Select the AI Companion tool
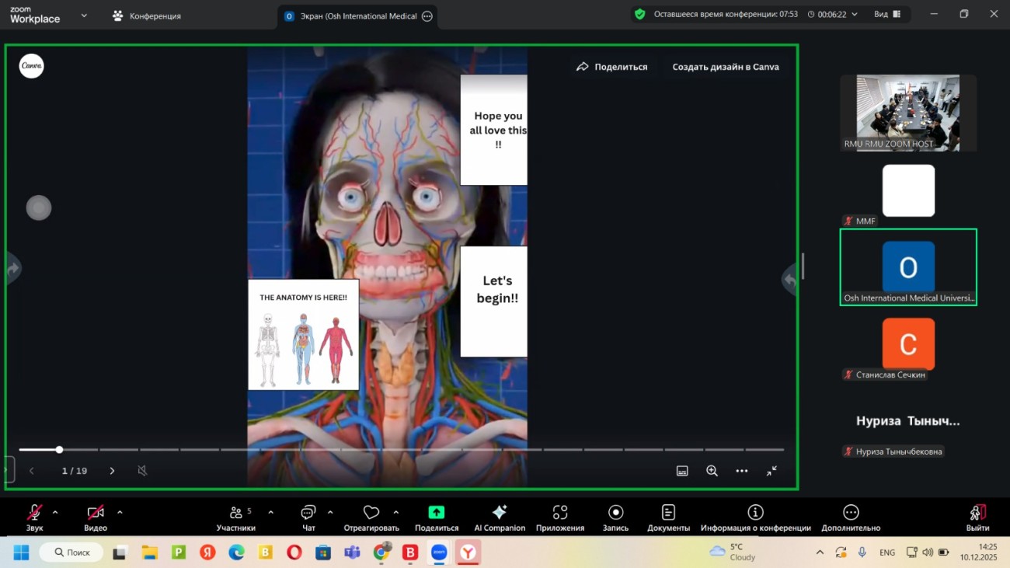The image size is (1010, 568). pos(500,513)
